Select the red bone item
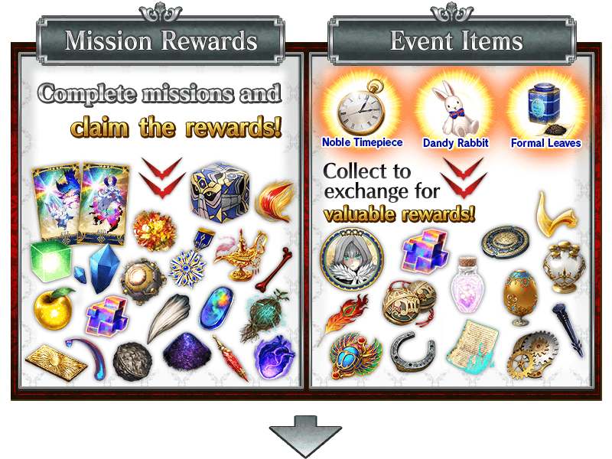 click(275, 269)
